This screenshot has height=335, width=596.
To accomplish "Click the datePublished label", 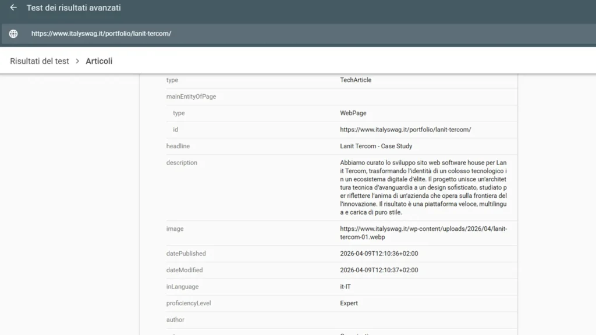I will (x=186, y=254).
